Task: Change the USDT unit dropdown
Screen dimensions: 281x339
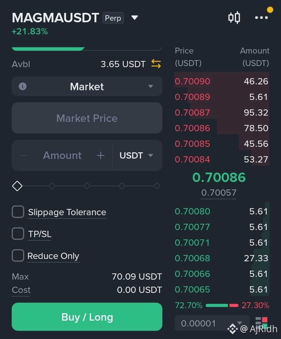Action: tap(137, 155)
